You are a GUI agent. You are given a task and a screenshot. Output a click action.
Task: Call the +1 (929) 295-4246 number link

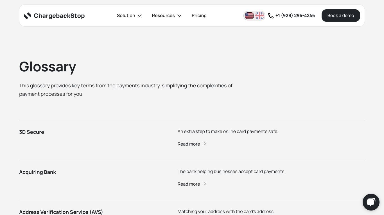click(295, 16)
